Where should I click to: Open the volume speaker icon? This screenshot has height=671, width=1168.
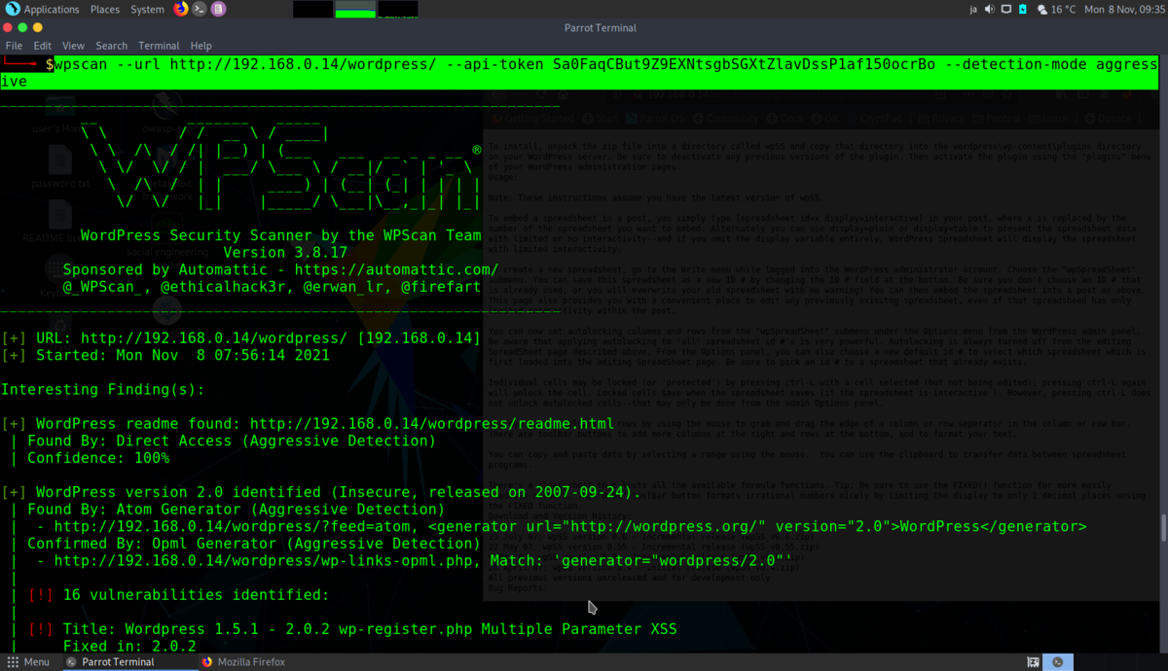990,9
